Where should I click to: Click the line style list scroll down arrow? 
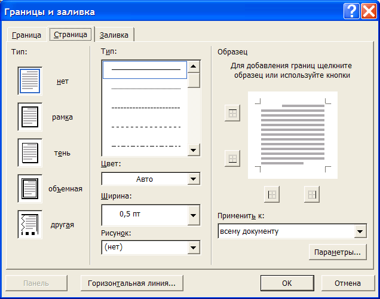point(194,150)
